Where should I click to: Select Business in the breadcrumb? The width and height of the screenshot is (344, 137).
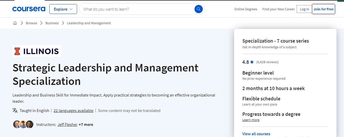52,23
